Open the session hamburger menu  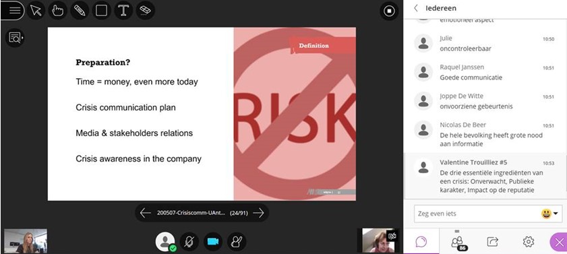pyautogui.click(x=14, y=10)
